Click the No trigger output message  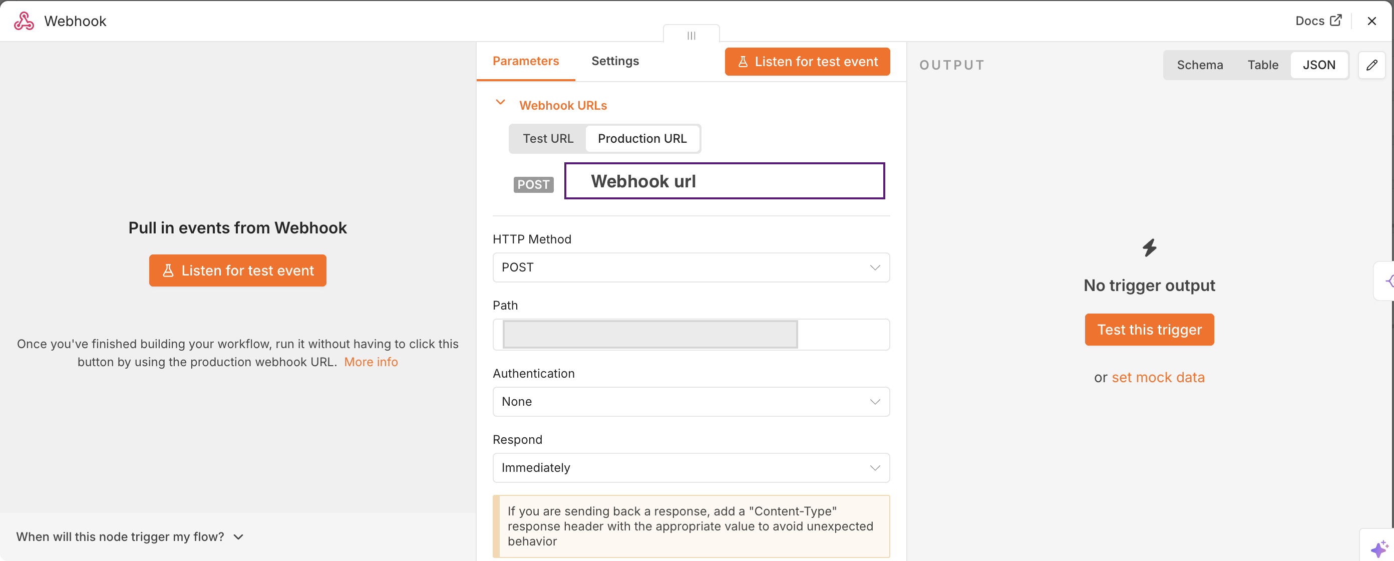(x=1149, y=286)
